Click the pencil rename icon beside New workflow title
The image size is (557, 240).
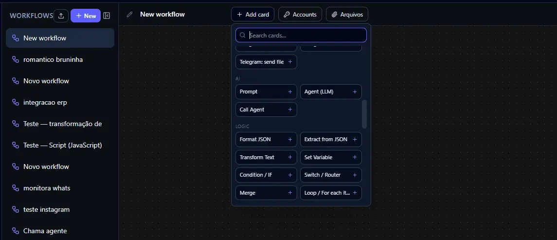tap(130, 15)
